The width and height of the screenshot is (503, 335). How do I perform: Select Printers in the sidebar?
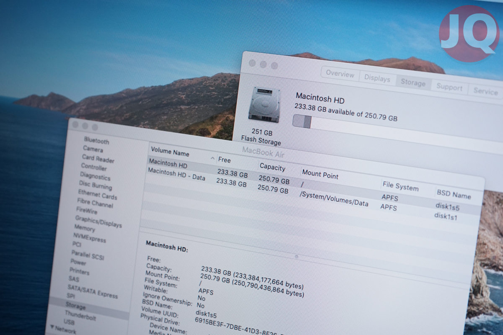pos(80,271)
